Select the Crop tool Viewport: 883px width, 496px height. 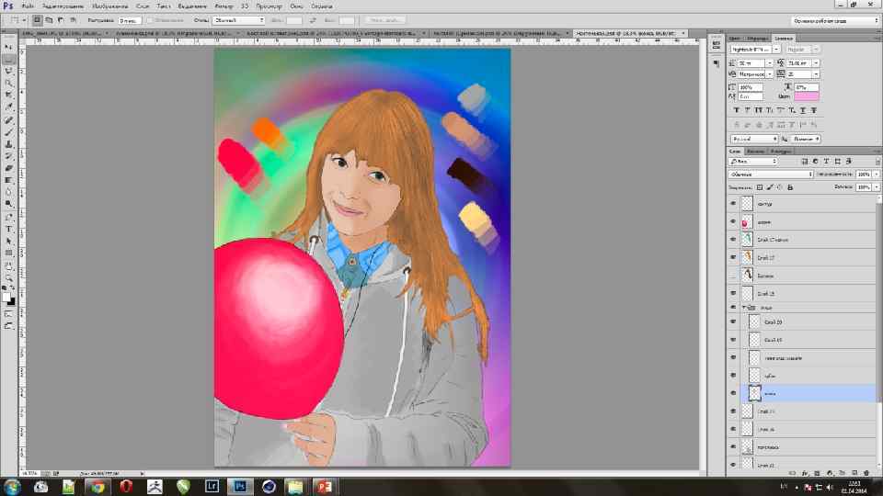point(8,95)
